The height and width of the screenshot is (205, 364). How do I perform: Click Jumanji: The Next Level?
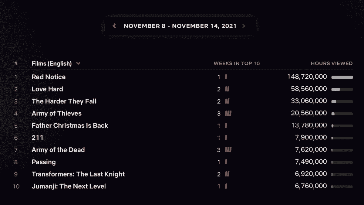69,186
